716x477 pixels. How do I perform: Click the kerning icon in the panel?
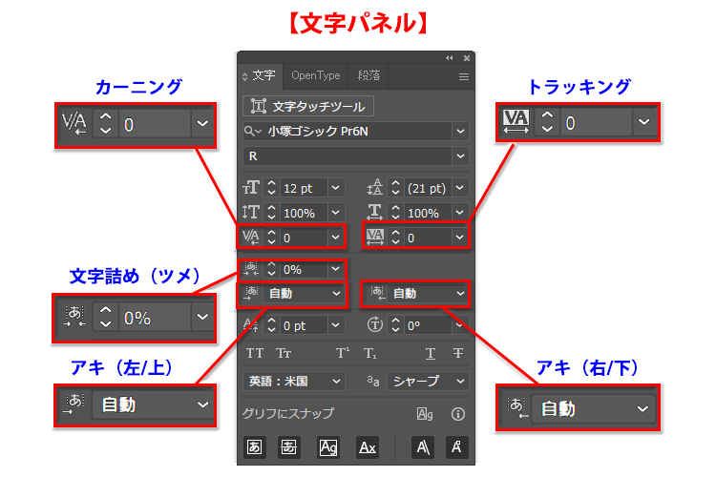251,237
